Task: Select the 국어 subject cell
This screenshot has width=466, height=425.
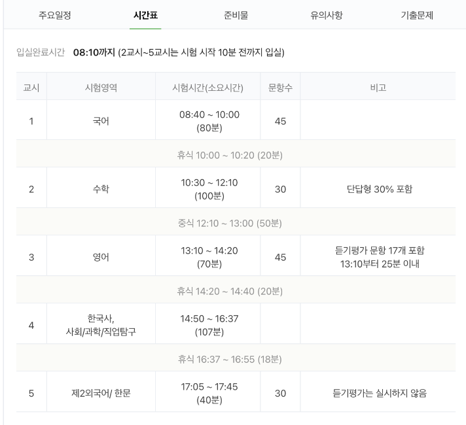Action: pos(101,121)
